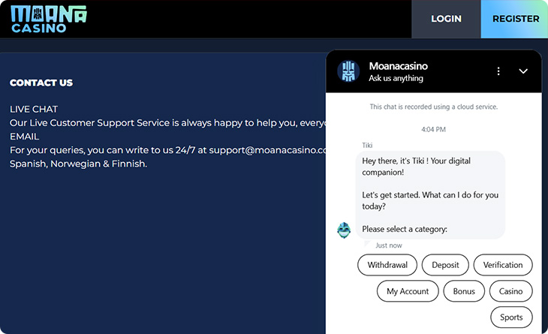Open the LOGIN button

click(447, 19)
